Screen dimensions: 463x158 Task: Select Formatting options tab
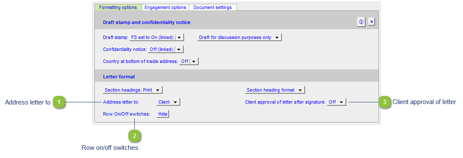118,7
